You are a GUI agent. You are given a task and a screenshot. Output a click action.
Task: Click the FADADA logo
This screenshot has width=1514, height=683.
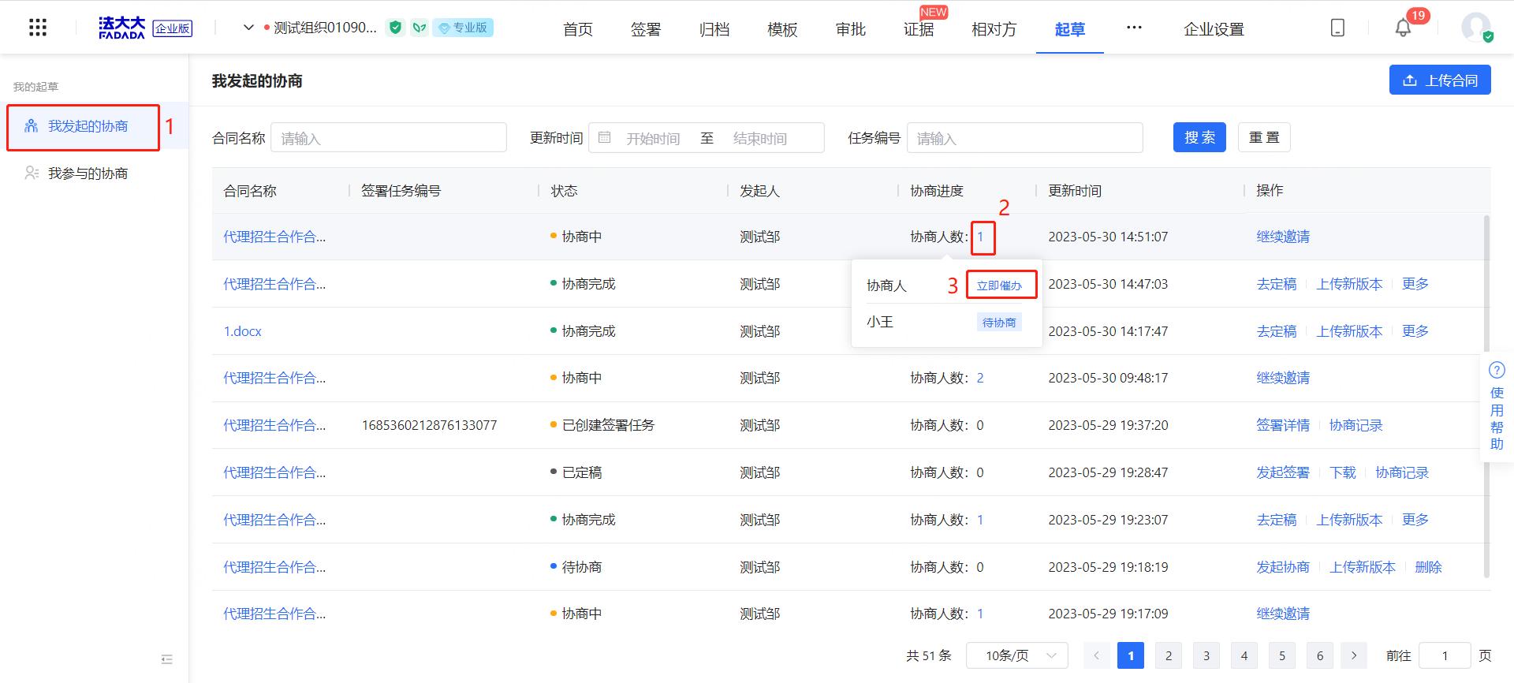click(121, 28)
